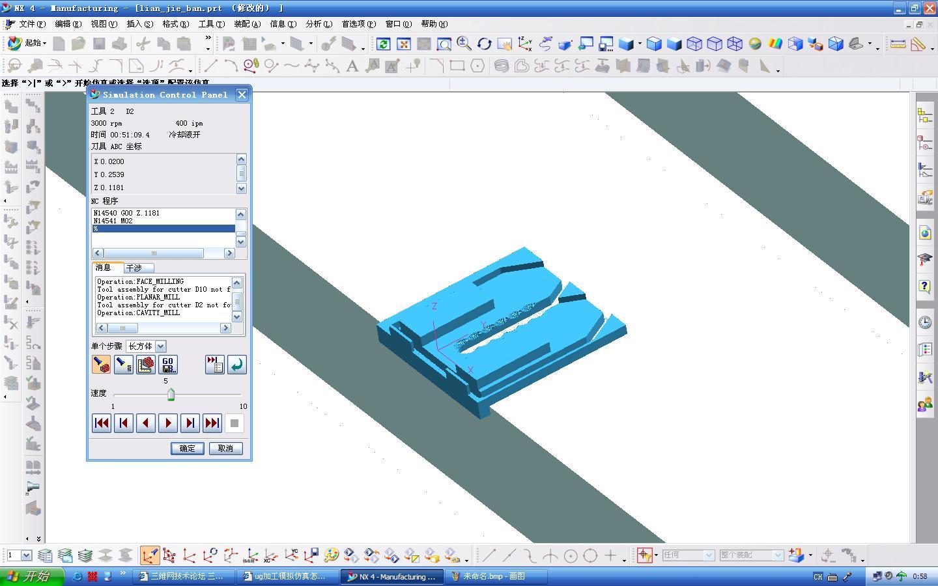Viewport: 938px width, 586px height.
Task: Open Help question mark in right sidebar
Action: 925,286
